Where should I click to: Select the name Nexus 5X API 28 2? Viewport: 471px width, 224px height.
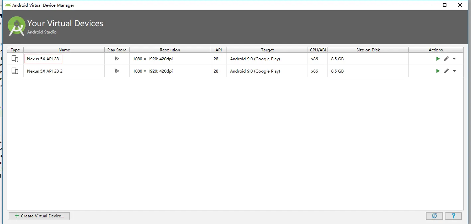click(x=45, y=71)
